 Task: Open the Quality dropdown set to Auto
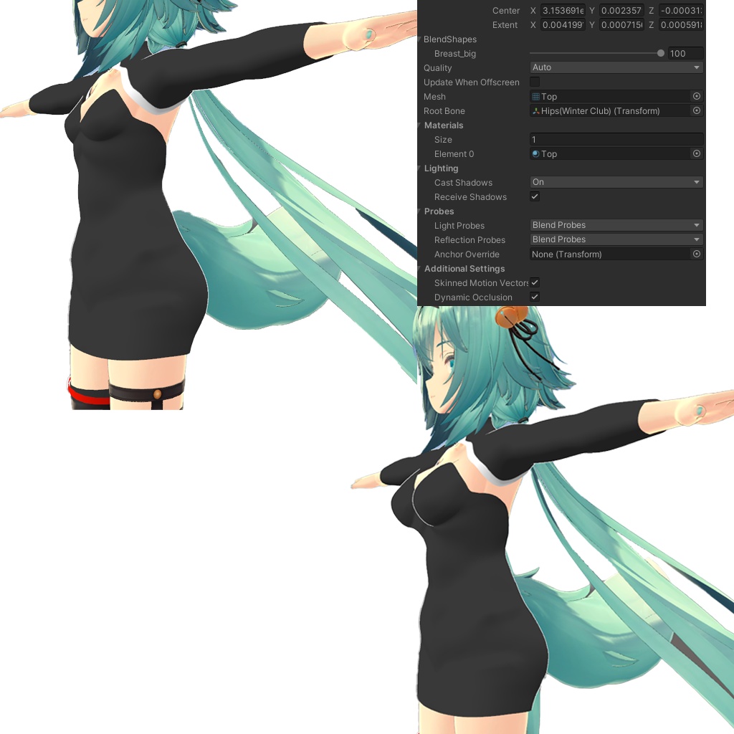point(616,67)
